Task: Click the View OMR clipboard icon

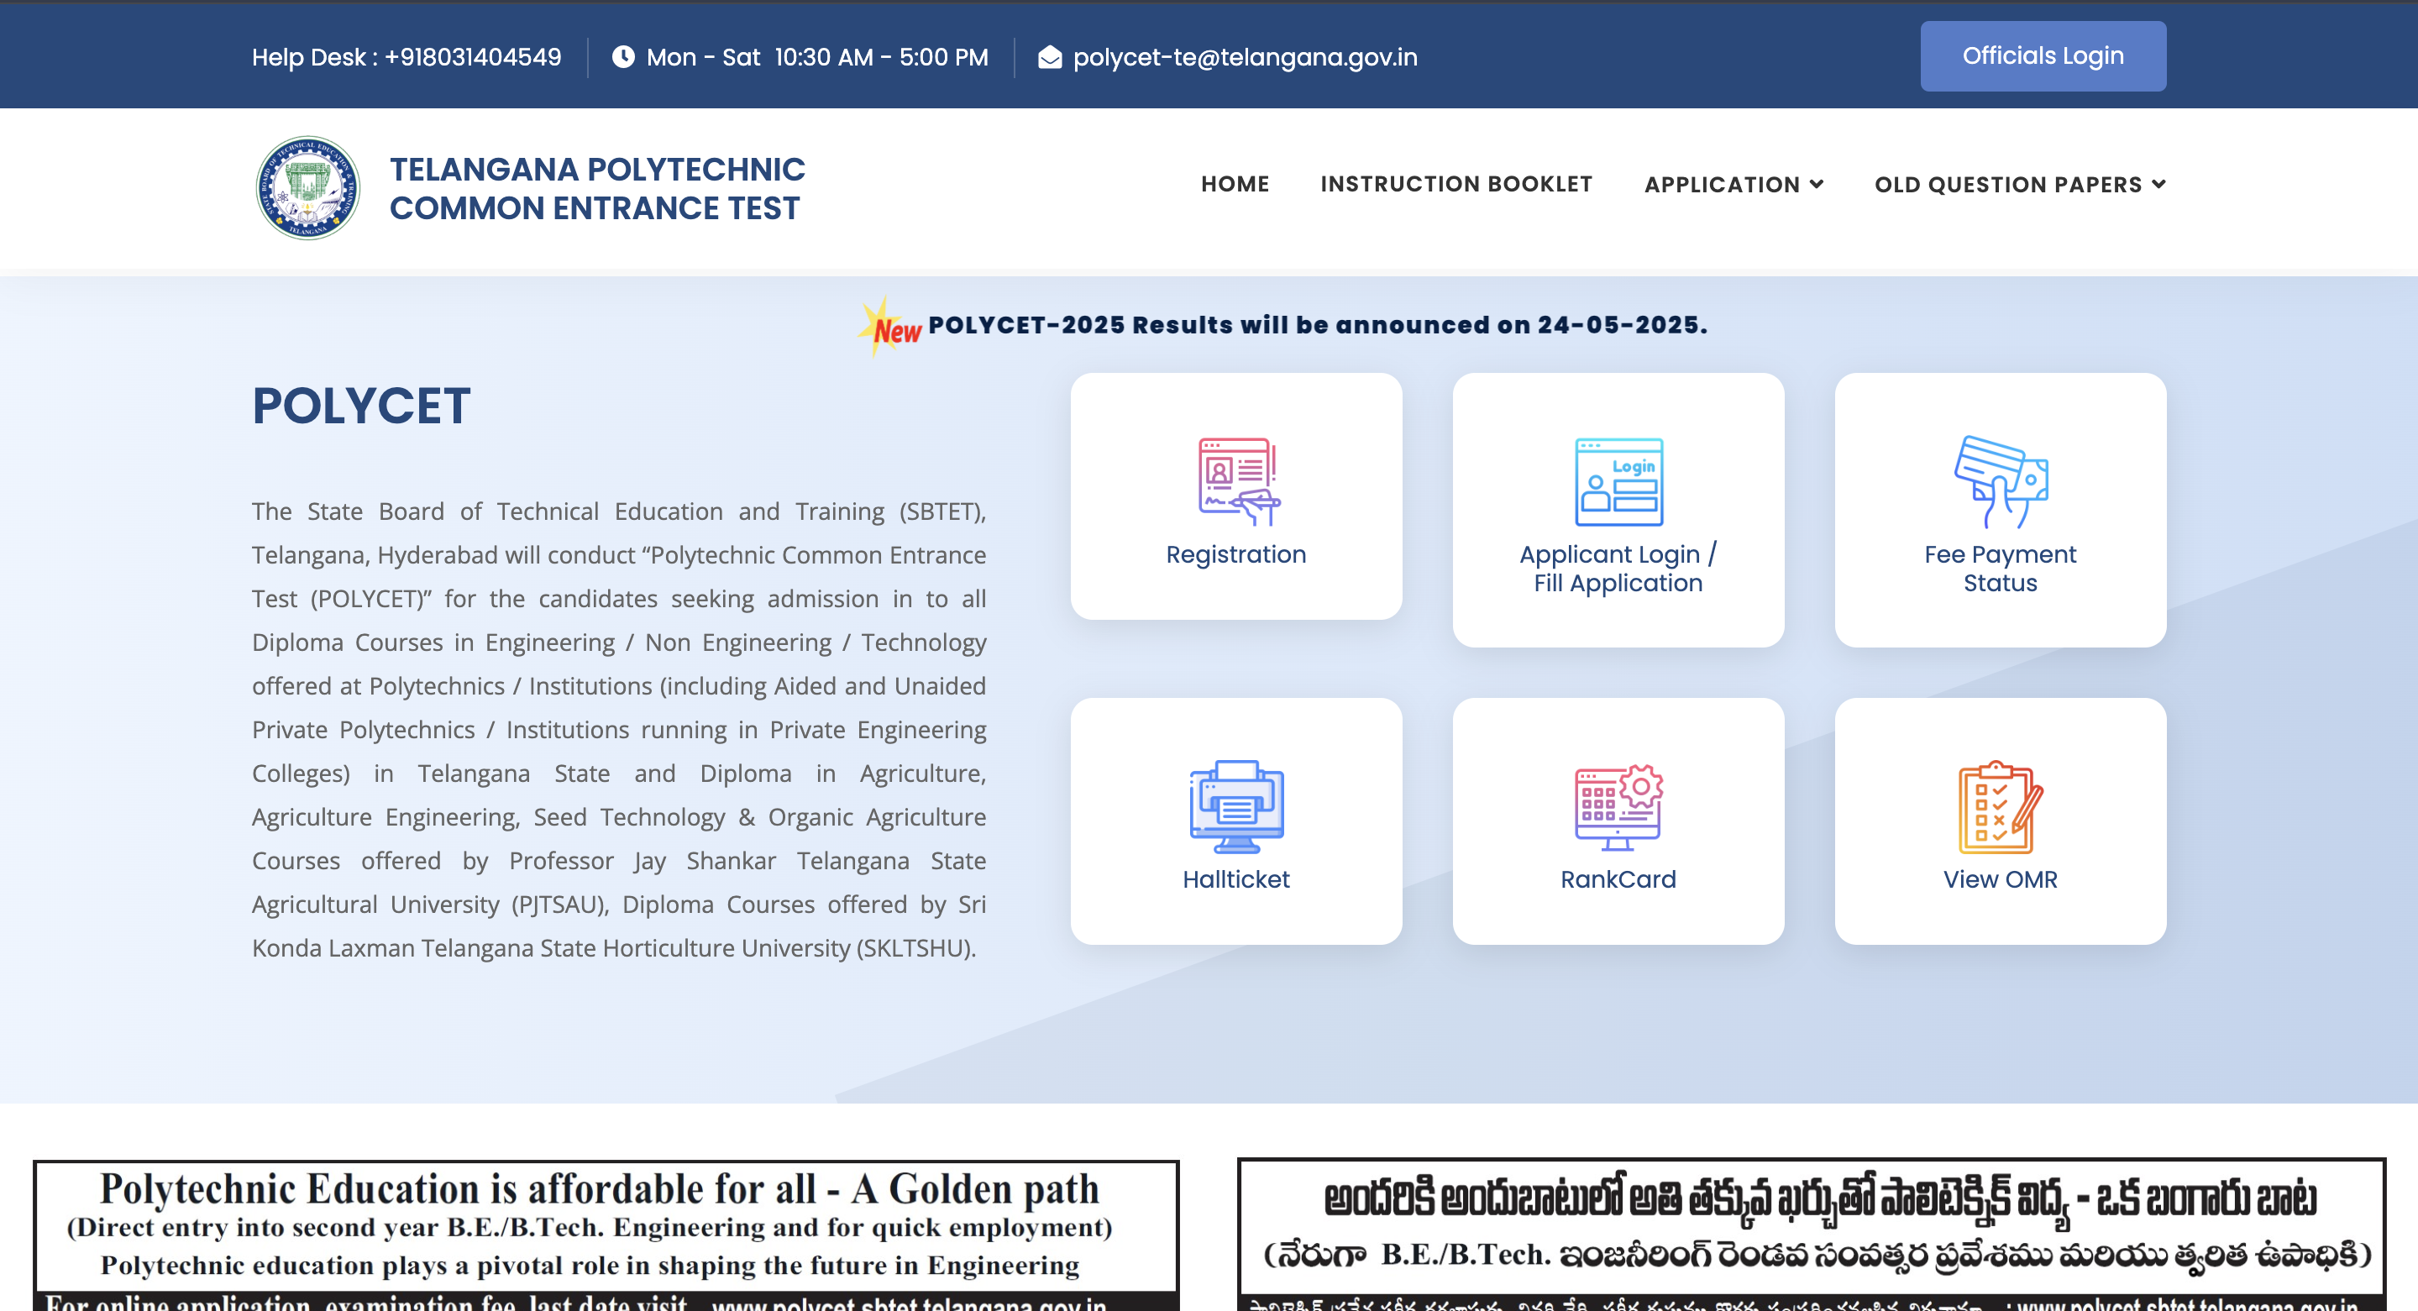Action: (2001, 806)
